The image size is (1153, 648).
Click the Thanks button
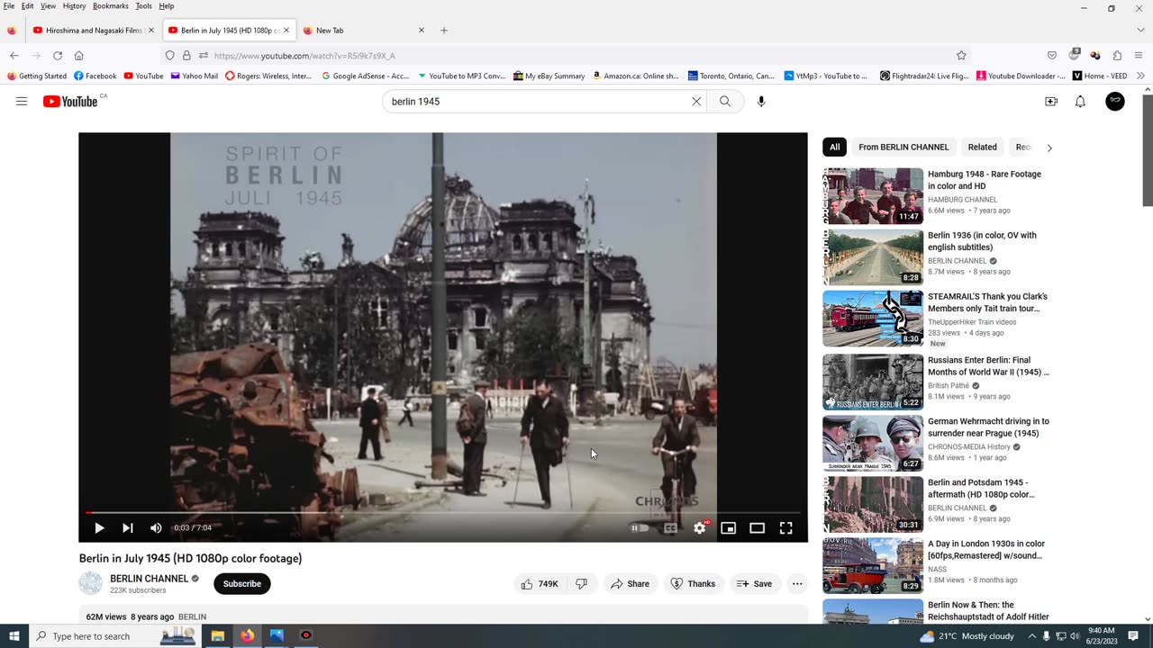pos(694,584)
